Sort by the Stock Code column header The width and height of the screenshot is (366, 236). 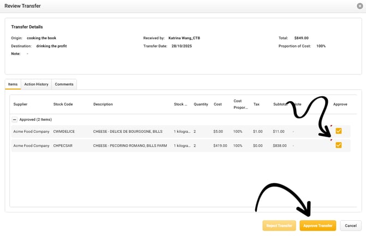pyautogui.click(x=63, y=104)
